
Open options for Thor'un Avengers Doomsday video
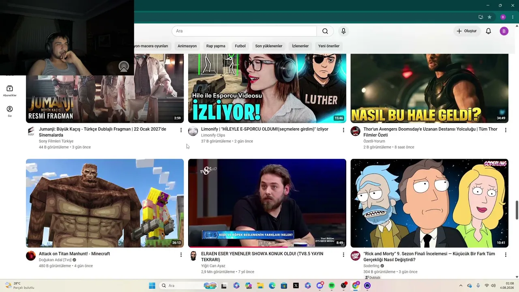pyautogui.click(x=505, y=130)
